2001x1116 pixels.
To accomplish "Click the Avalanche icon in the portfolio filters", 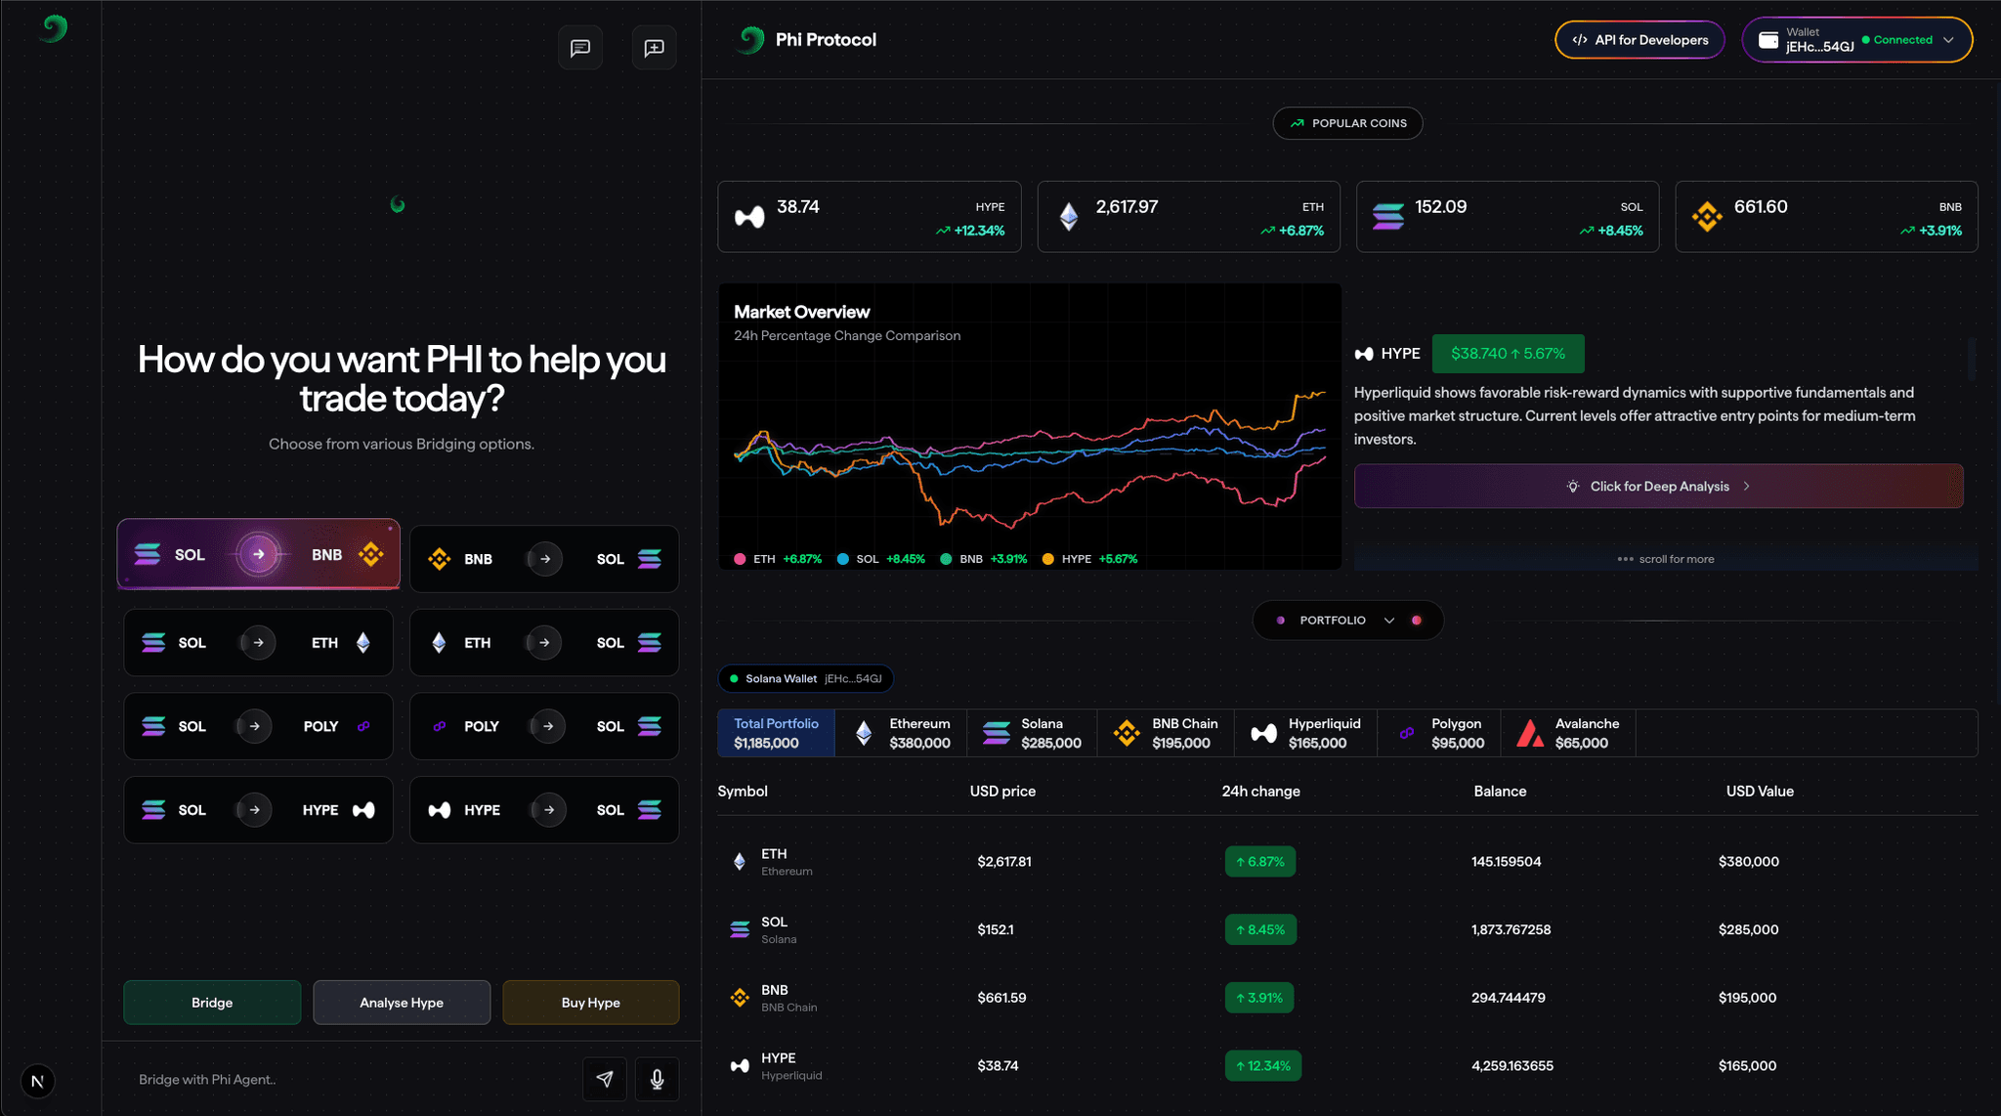I will tap(1531, 732).
